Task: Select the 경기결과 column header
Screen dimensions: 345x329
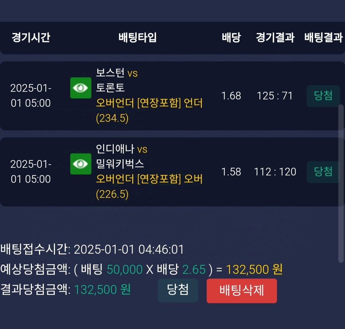Action: [275, 38]
